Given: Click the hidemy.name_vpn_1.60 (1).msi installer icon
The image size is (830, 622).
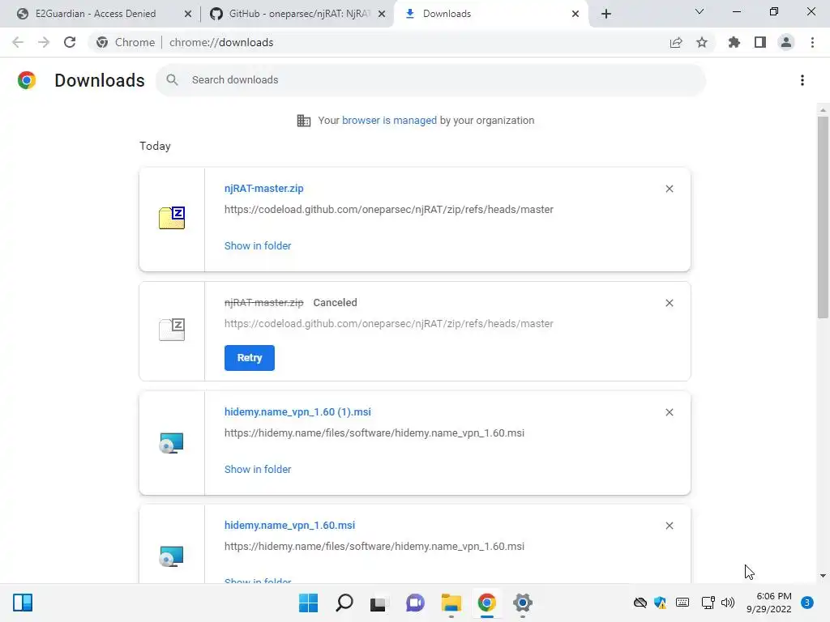Looking at the screenshot, I should click(172, 443).
